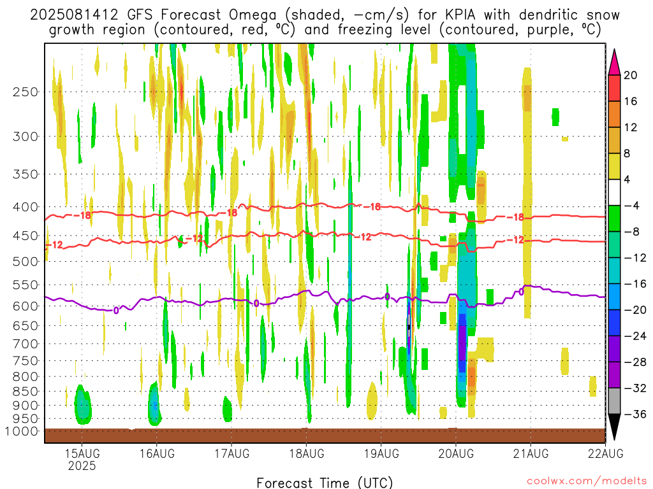Select the white colorbar swatch between -4 and 4

pos(614,192)
